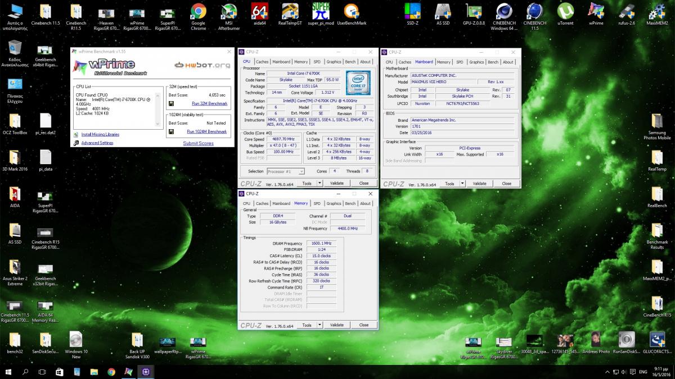Click the Run 1024M Benchmark link
The height and width of the screenshot is (379, 675).
pos(206,131)
